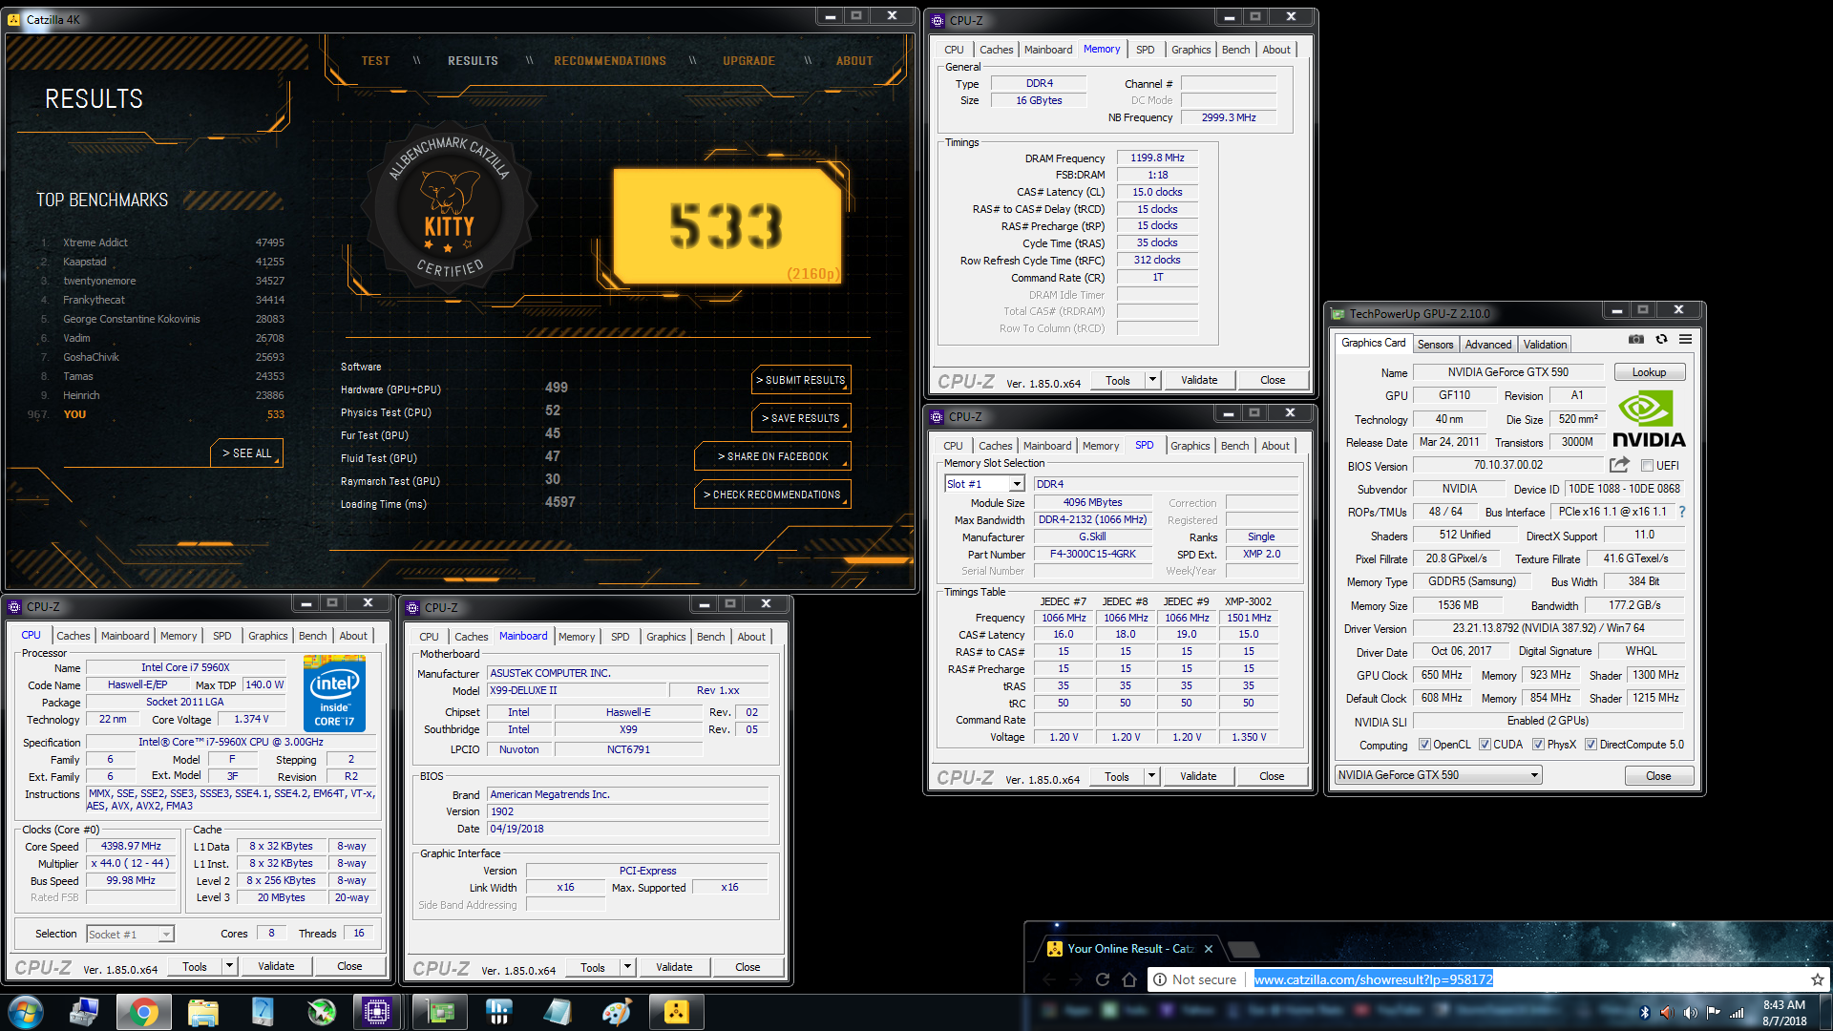Toggle the OpenCL checkbox
Image resolution: width=1833 pixels, height=1031 pixels.
(x=1424, y=745)
